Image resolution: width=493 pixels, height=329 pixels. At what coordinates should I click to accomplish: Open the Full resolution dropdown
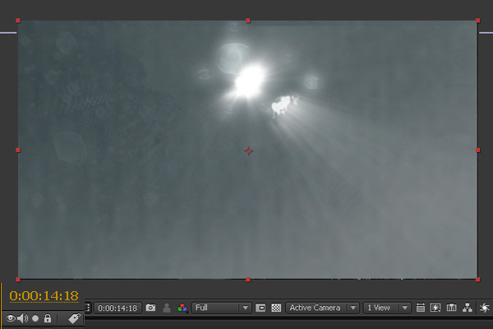(222, 308)
